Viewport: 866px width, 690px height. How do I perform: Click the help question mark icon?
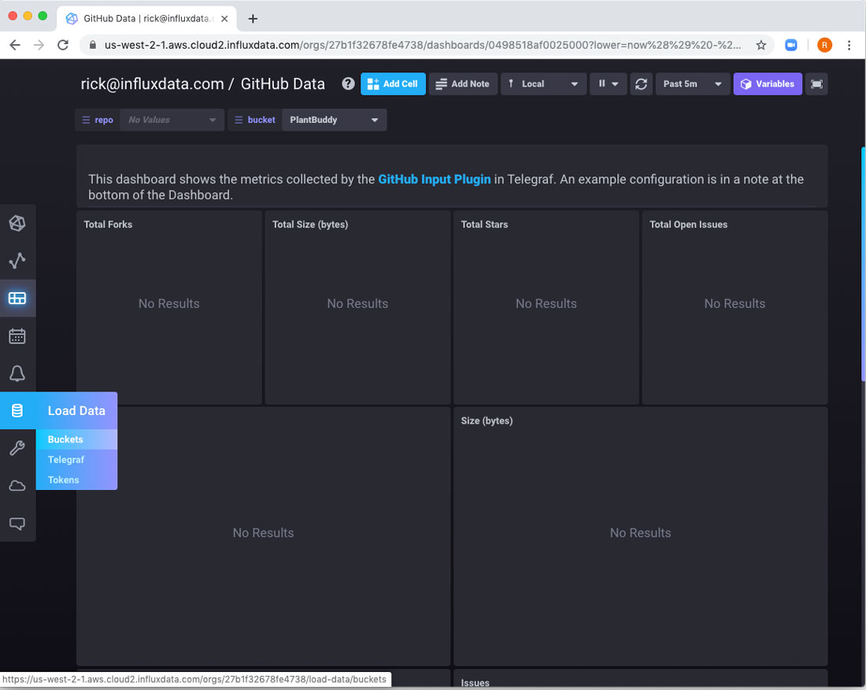pos(348,83)
